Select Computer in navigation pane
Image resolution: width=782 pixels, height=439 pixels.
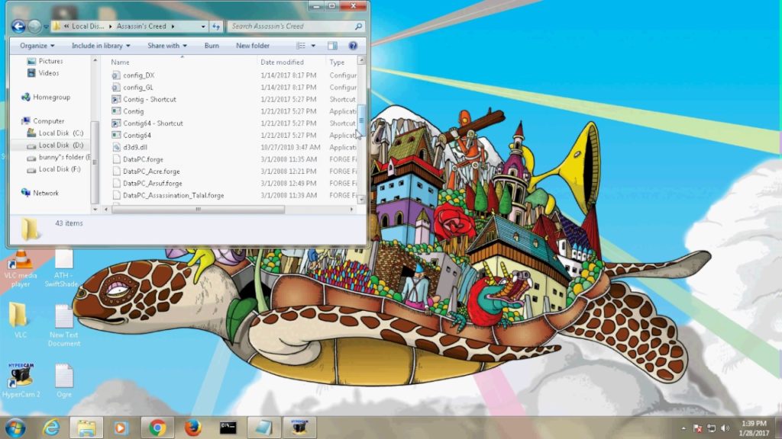click(43, 121)
